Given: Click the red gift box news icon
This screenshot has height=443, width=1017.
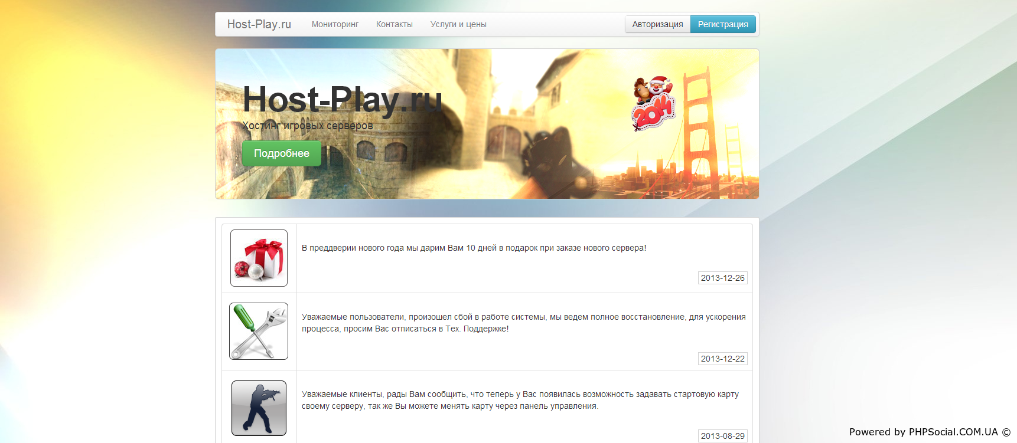Looking at the screenshot, I should coord(259,258).
